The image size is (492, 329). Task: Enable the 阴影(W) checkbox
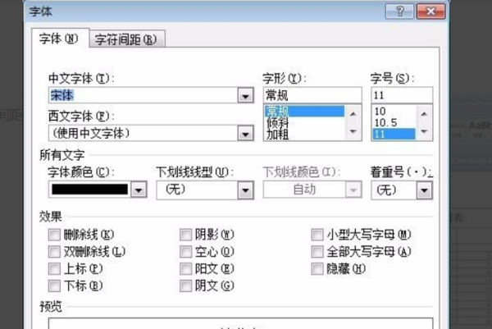(x=186, y=235)
